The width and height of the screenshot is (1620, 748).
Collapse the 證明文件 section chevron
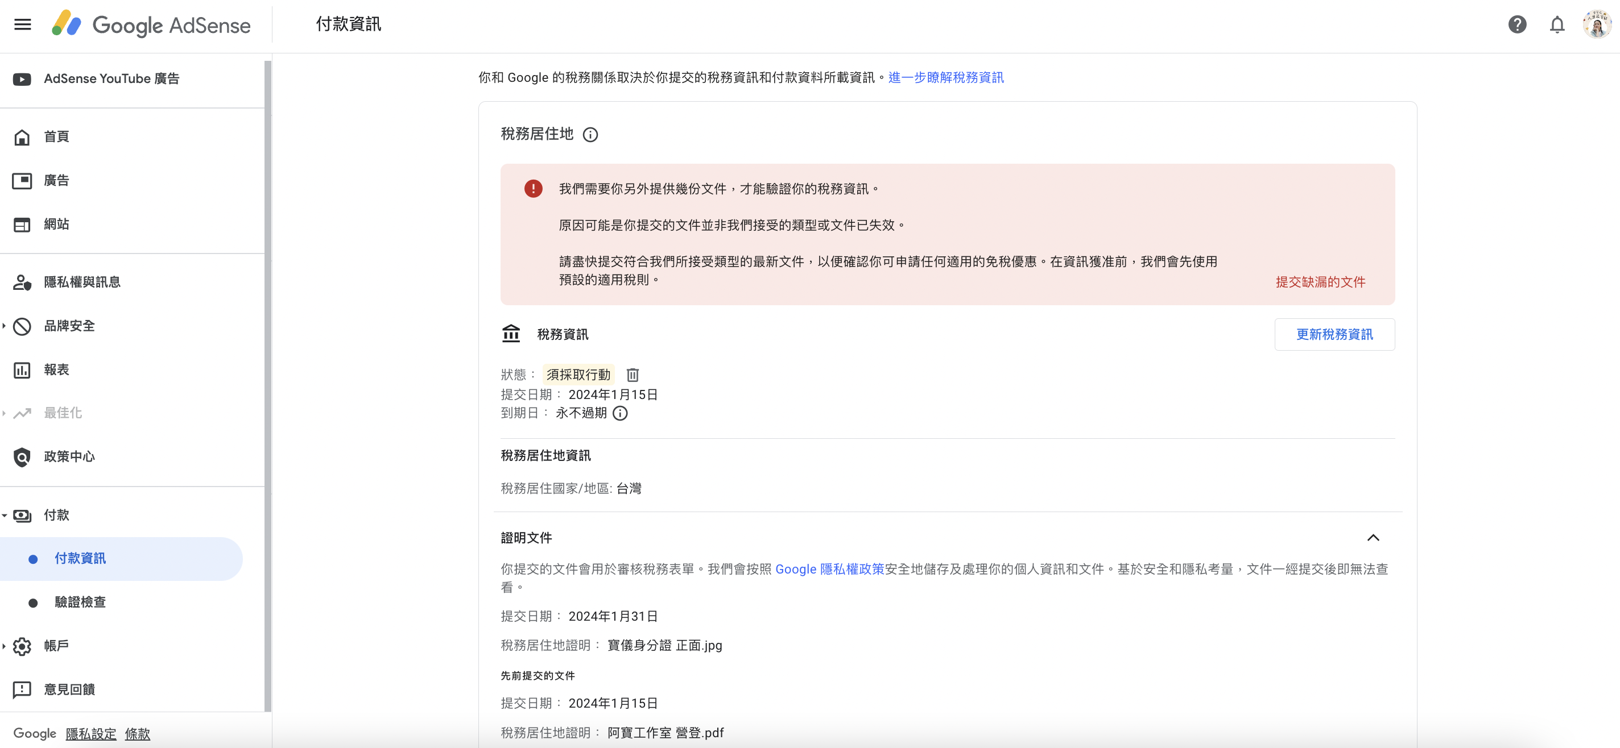click(x=1374, y=538)
